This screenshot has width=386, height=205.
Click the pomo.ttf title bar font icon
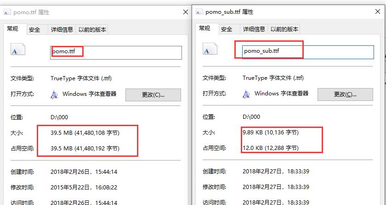click(8, 12)
